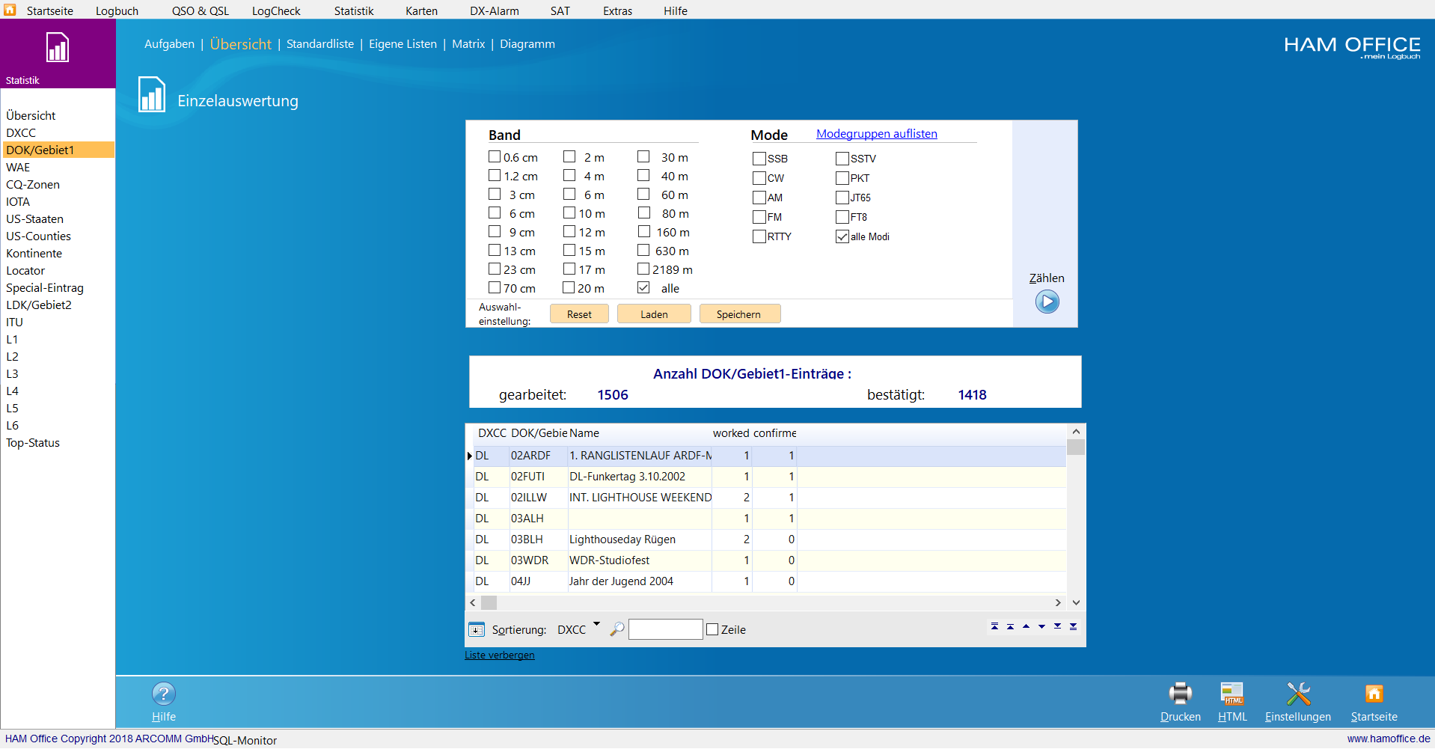
Task: Click the Reset button
Action: 579,314
